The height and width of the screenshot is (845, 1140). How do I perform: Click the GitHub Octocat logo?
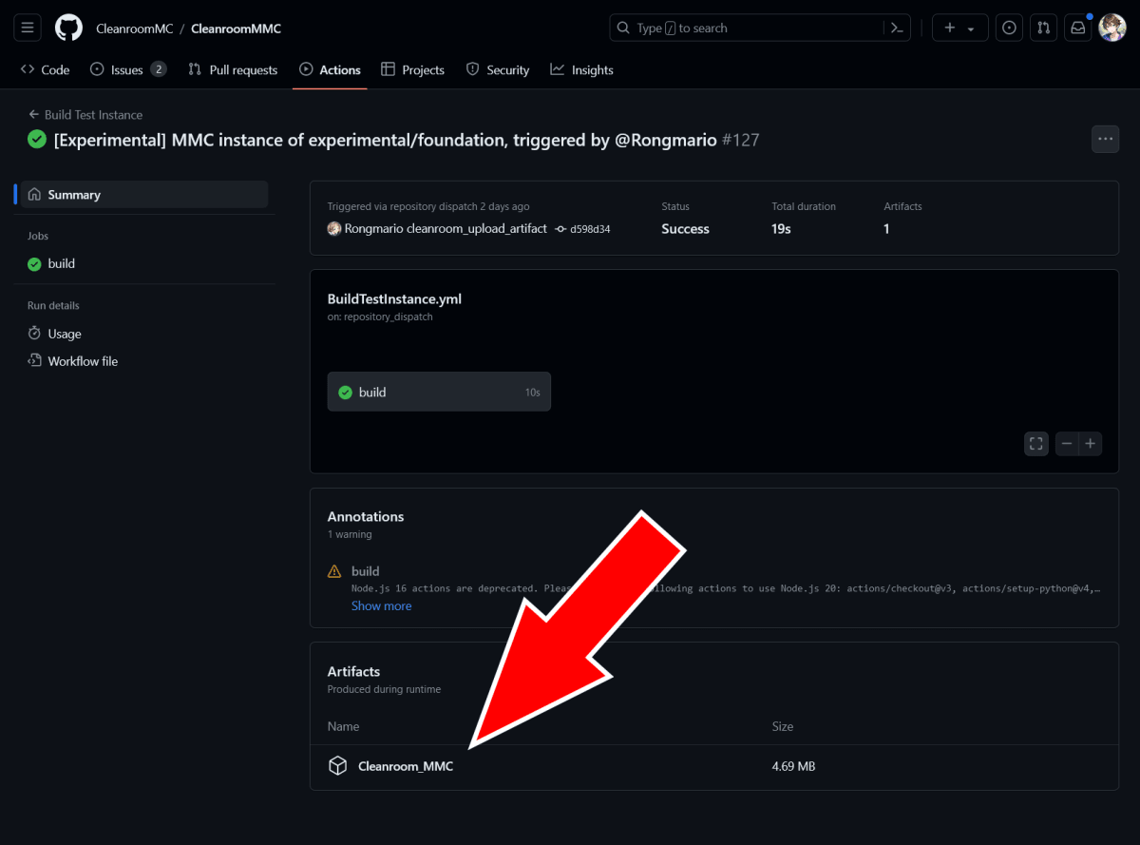(68, 28)
